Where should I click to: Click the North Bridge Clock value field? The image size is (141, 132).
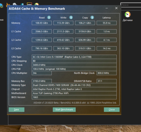pos(106,73)
